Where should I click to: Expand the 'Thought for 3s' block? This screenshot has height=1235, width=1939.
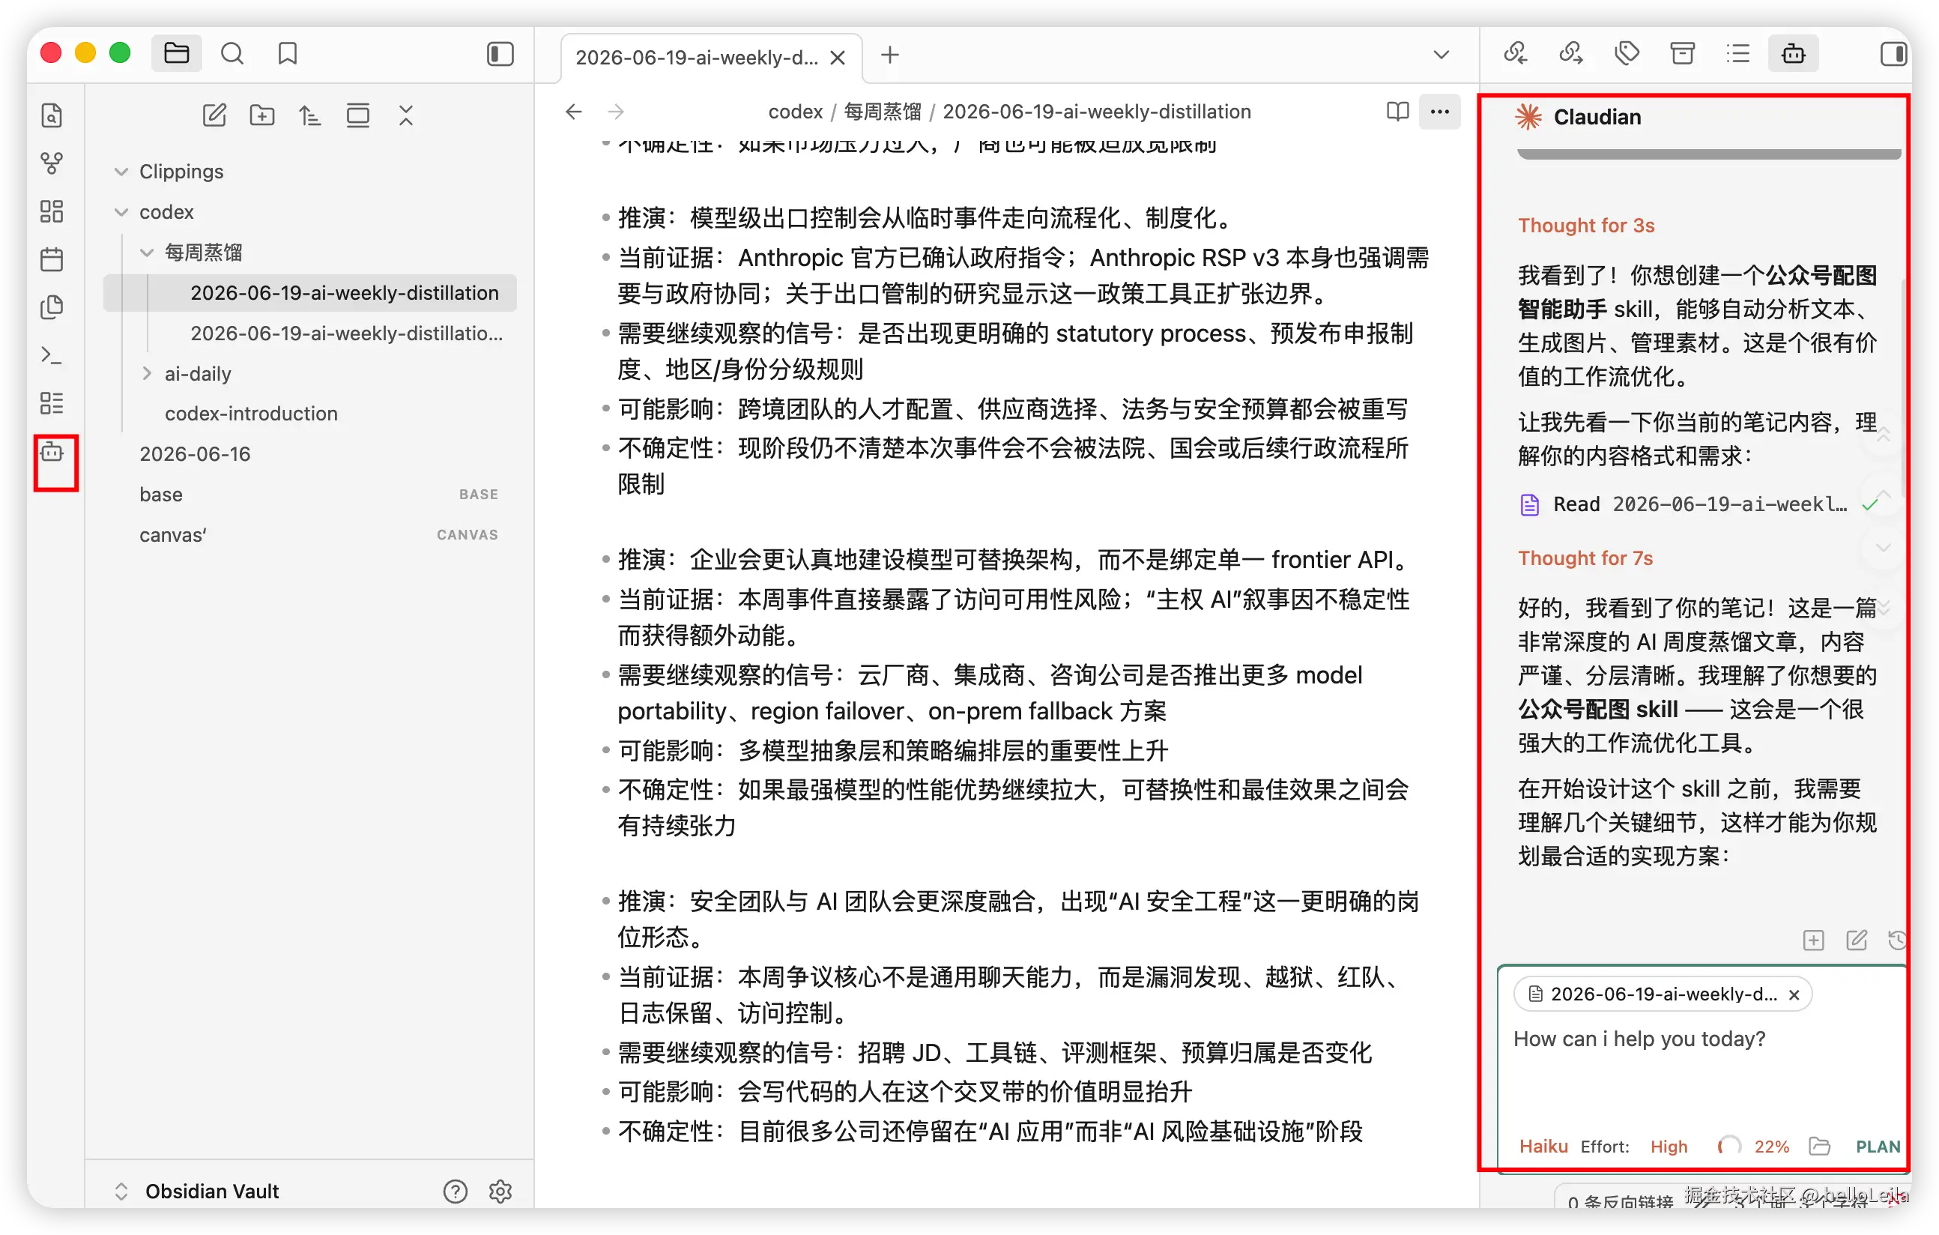1586,226
